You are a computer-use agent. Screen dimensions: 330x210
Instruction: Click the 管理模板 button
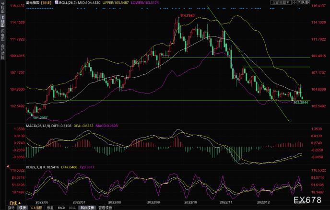pos(106,208)
